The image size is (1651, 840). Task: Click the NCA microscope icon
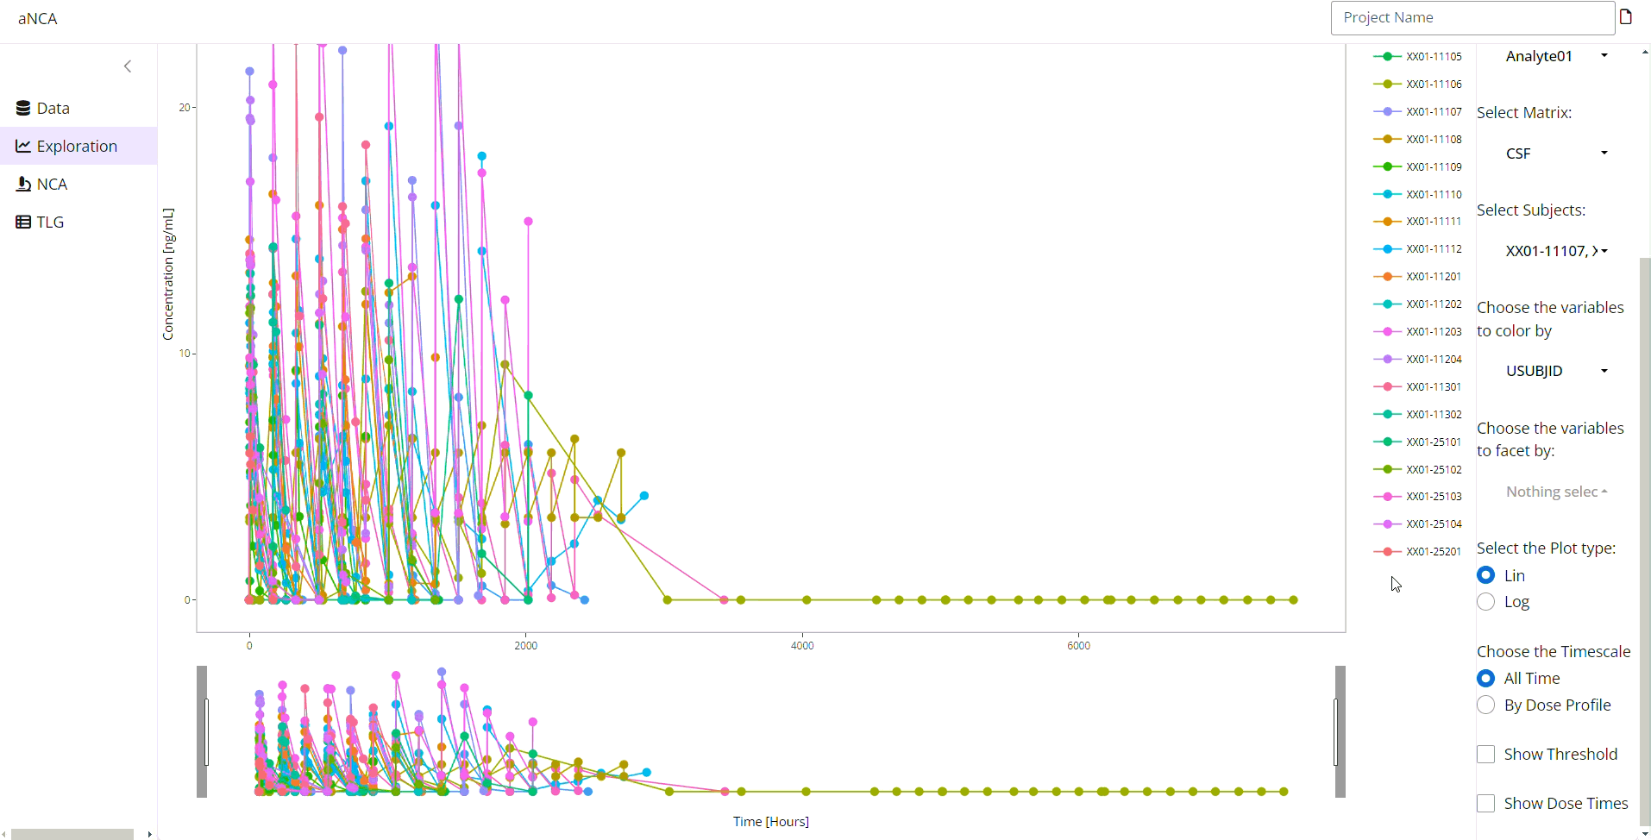[x=23, y=185]
